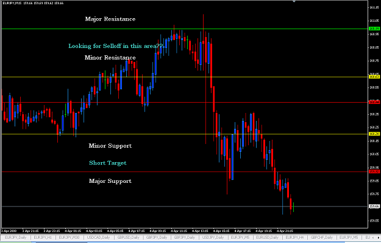Open the EURJPY,H1 chart tab
381x243 pixels.
coord(43,238)
